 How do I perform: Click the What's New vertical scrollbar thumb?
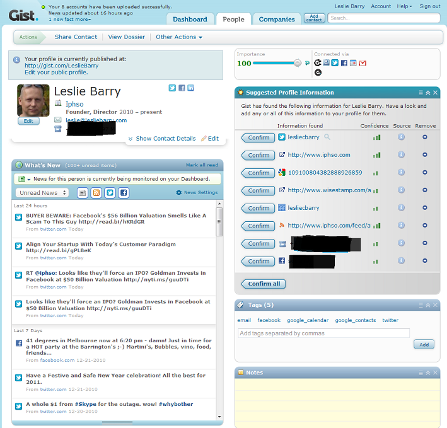click(x=219, y=222)
